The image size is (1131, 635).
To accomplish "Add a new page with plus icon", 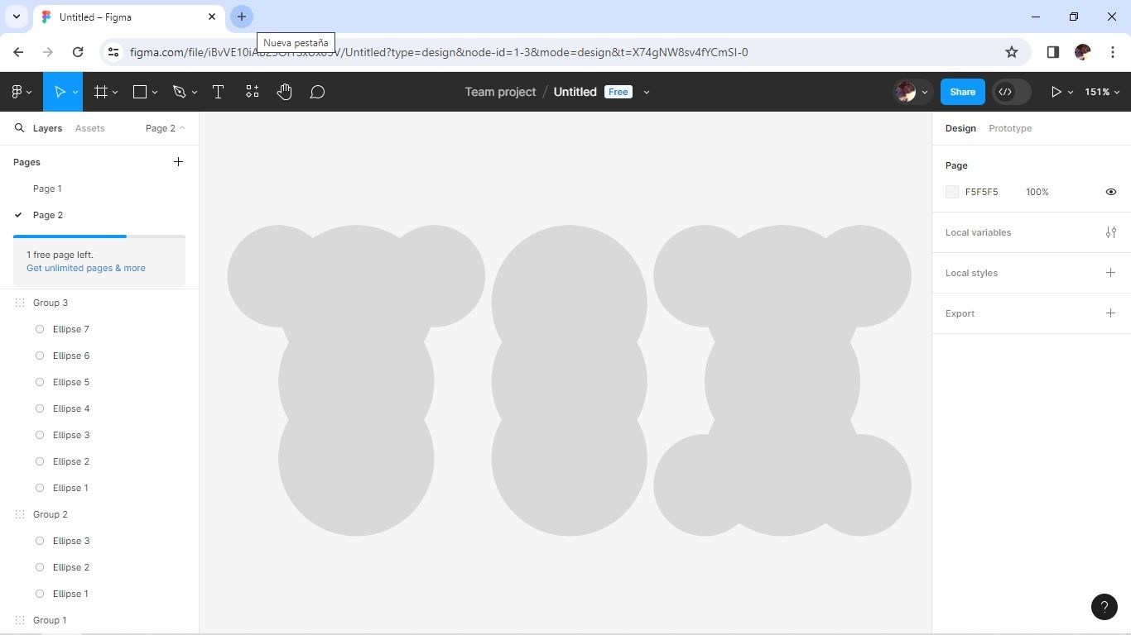I will coord(178,162).
